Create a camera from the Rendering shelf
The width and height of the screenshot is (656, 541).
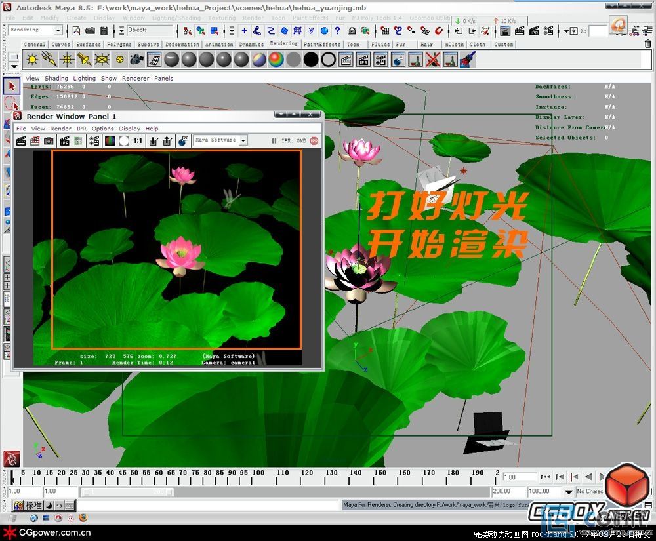[x=136, y=60]
